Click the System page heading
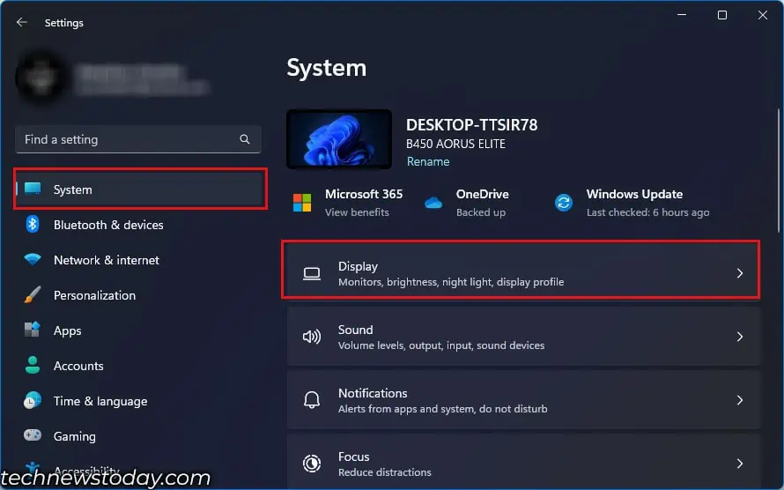Viewport: 784px width, 490px height. (x=327, y=68)
